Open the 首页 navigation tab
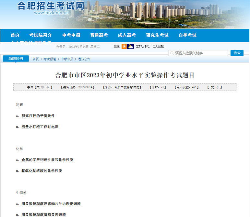 point(15,35)
